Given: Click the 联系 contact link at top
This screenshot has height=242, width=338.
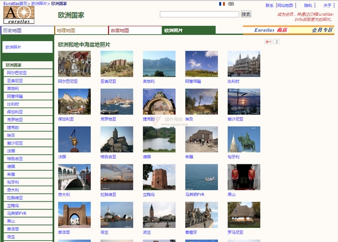Looking at the screenshot, I should (x=269, y=6).
